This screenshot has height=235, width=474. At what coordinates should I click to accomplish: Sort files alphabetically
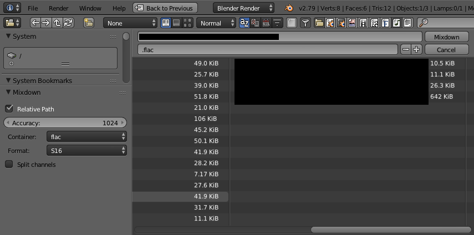point(244,23)
